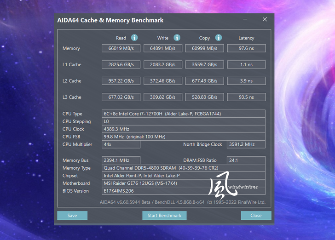
Task: Close the window with the X icon
Action: [265, 19]
